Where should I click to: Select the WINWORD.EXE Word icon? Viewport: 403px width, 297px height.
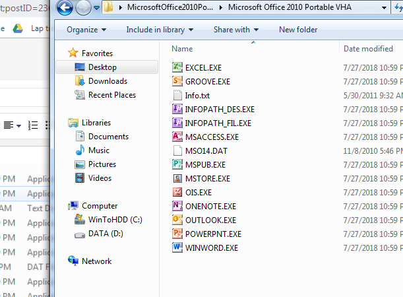tap(177, 248)
